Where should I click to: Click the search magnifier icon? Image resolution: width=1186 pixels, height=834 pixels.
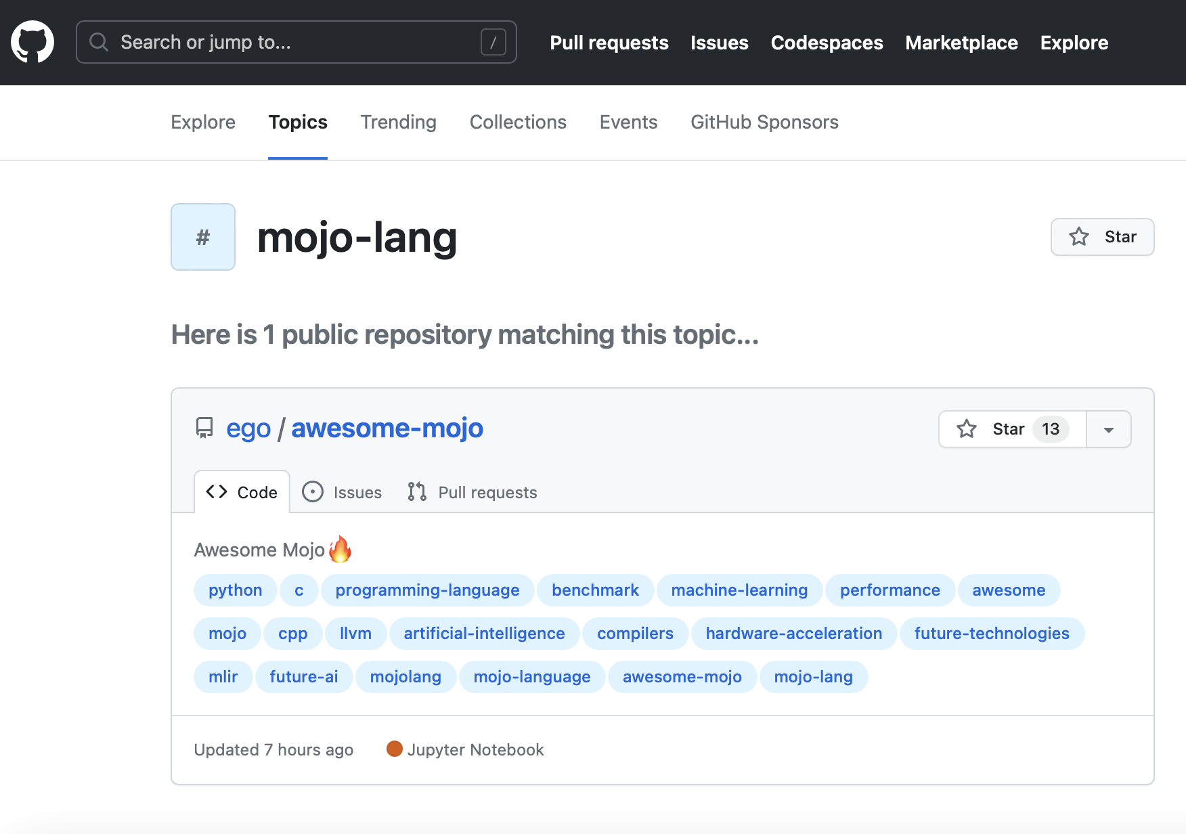tap(99, 42)
